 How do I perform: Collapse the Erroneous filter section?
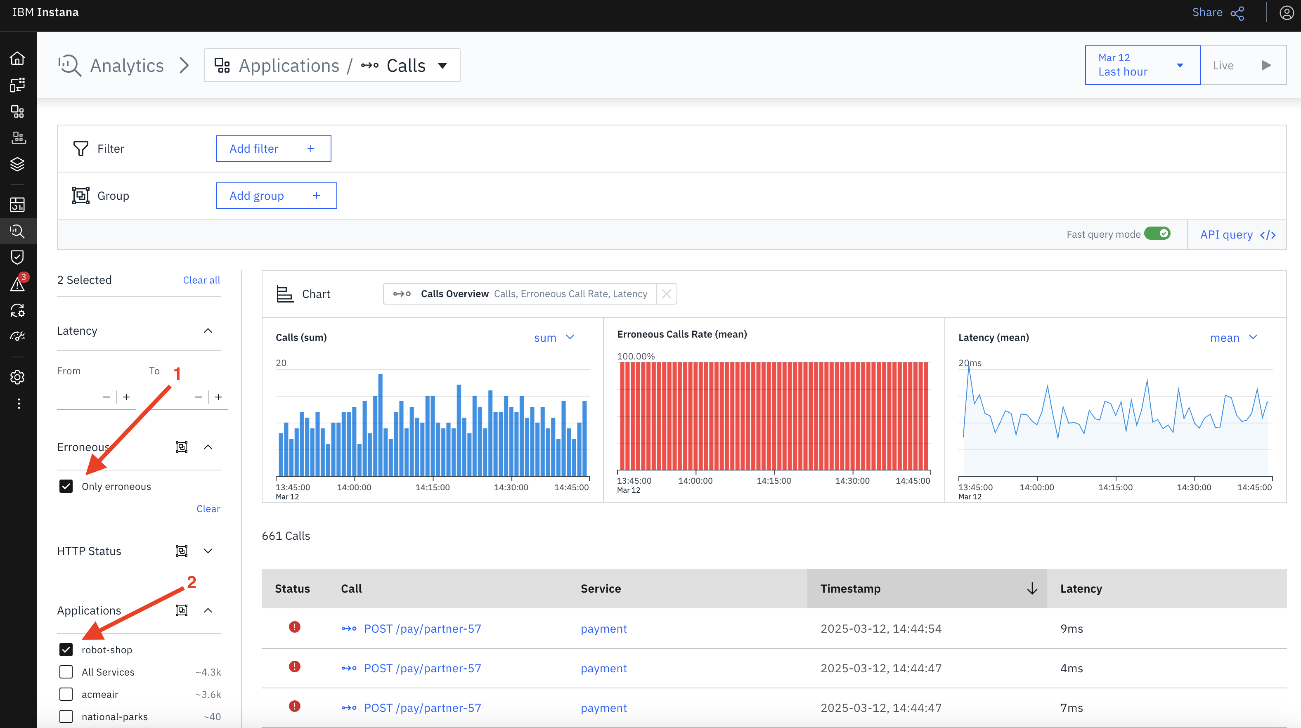(208, 447)
